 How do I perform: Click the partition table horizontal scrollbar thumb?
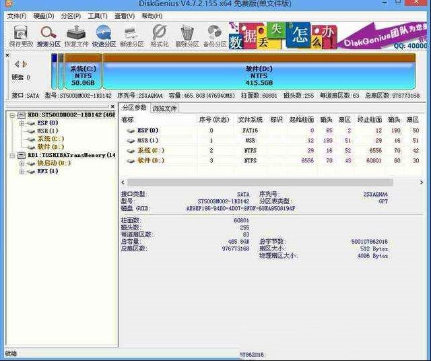[260, 183]
